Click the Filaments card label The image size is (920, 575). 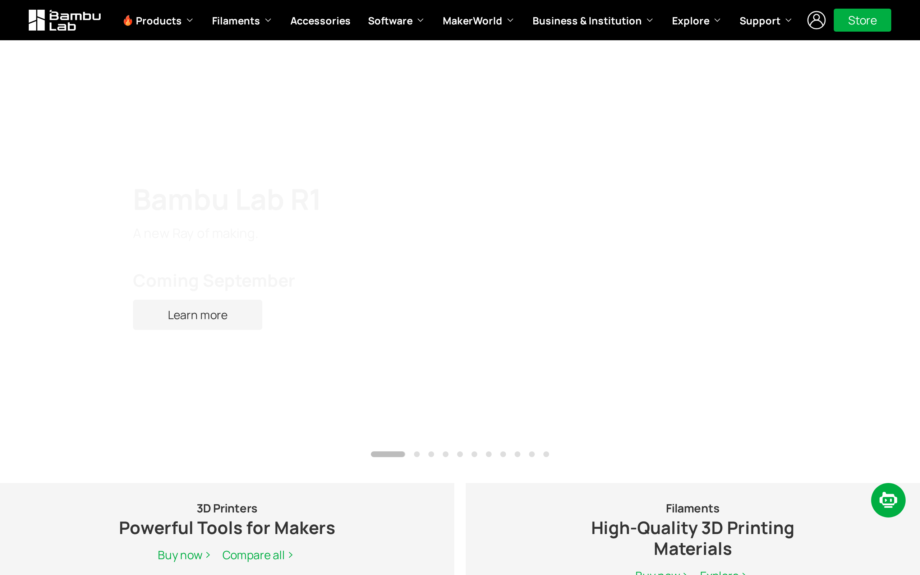(x=693, y=509)
